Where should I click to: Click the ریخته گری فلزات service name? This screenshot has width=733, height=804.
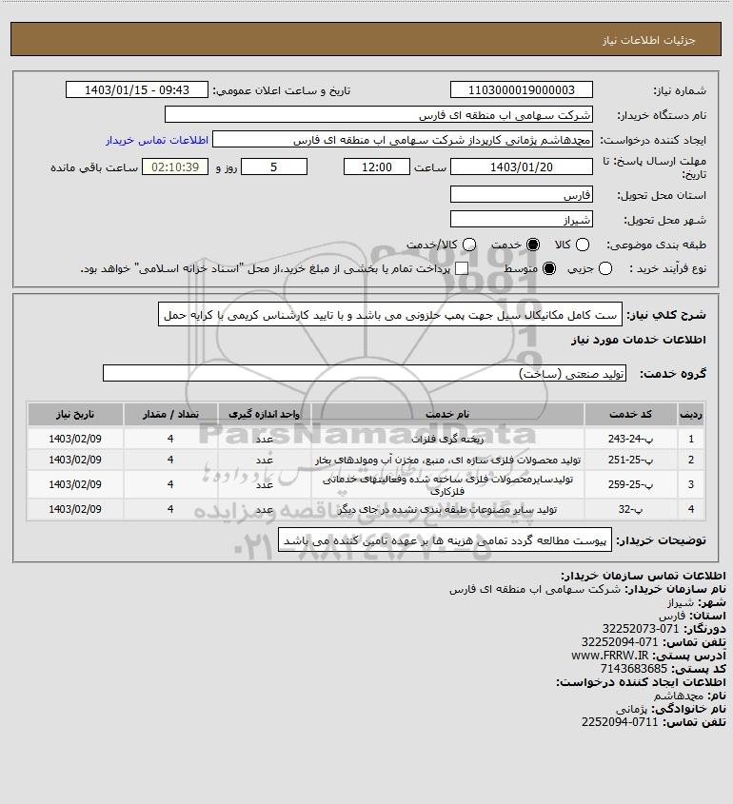click(447, 439)
